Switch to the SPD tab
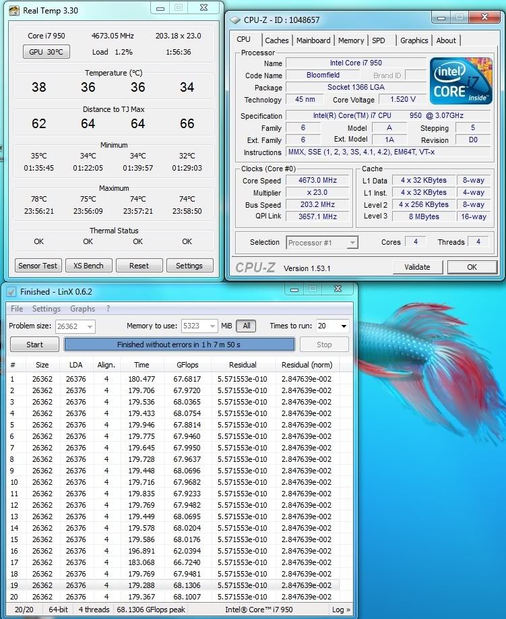506x619 pixels. [379, 40]
